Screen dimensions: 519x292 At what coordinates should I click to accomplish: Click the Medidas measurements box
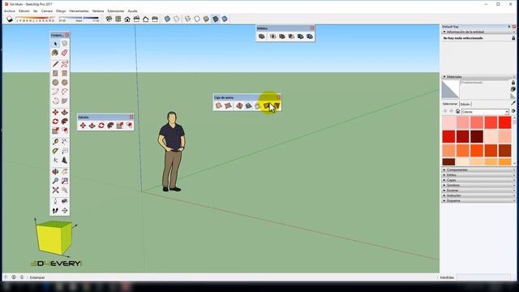click(483, 277)
